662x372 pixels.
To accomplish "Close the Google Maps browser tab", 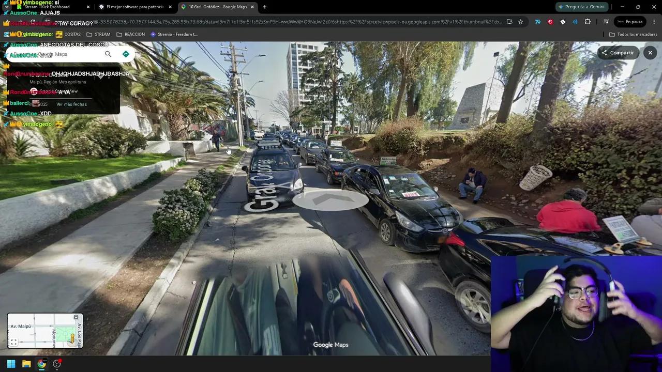I will (253, 7).
